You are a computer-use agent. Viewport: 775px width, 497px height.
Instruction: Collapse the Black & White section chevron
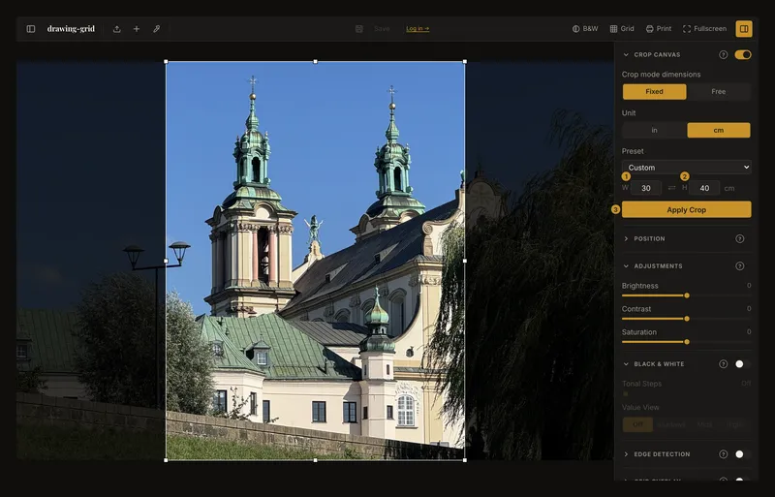tap(626, 364)
